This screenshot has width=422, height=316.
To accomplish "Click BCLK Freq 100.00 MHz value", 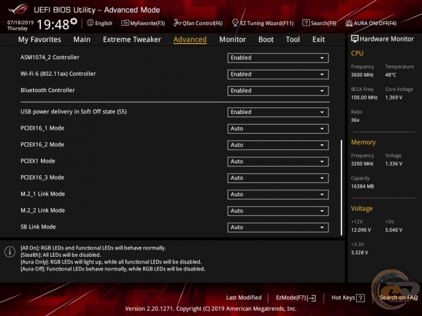I will (x=364, y=97).
